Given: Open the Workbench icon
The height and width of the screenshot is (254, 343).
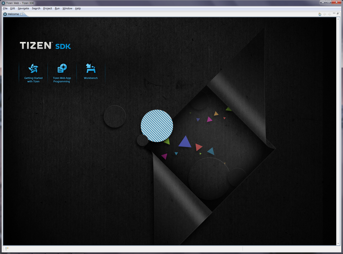Looking at the screenshot, I should (91, 68).
